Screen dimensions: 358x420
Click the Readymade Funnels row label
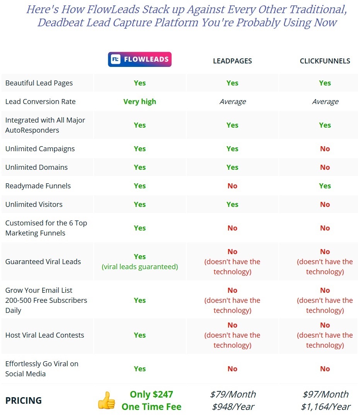click(x=38, y=186)
